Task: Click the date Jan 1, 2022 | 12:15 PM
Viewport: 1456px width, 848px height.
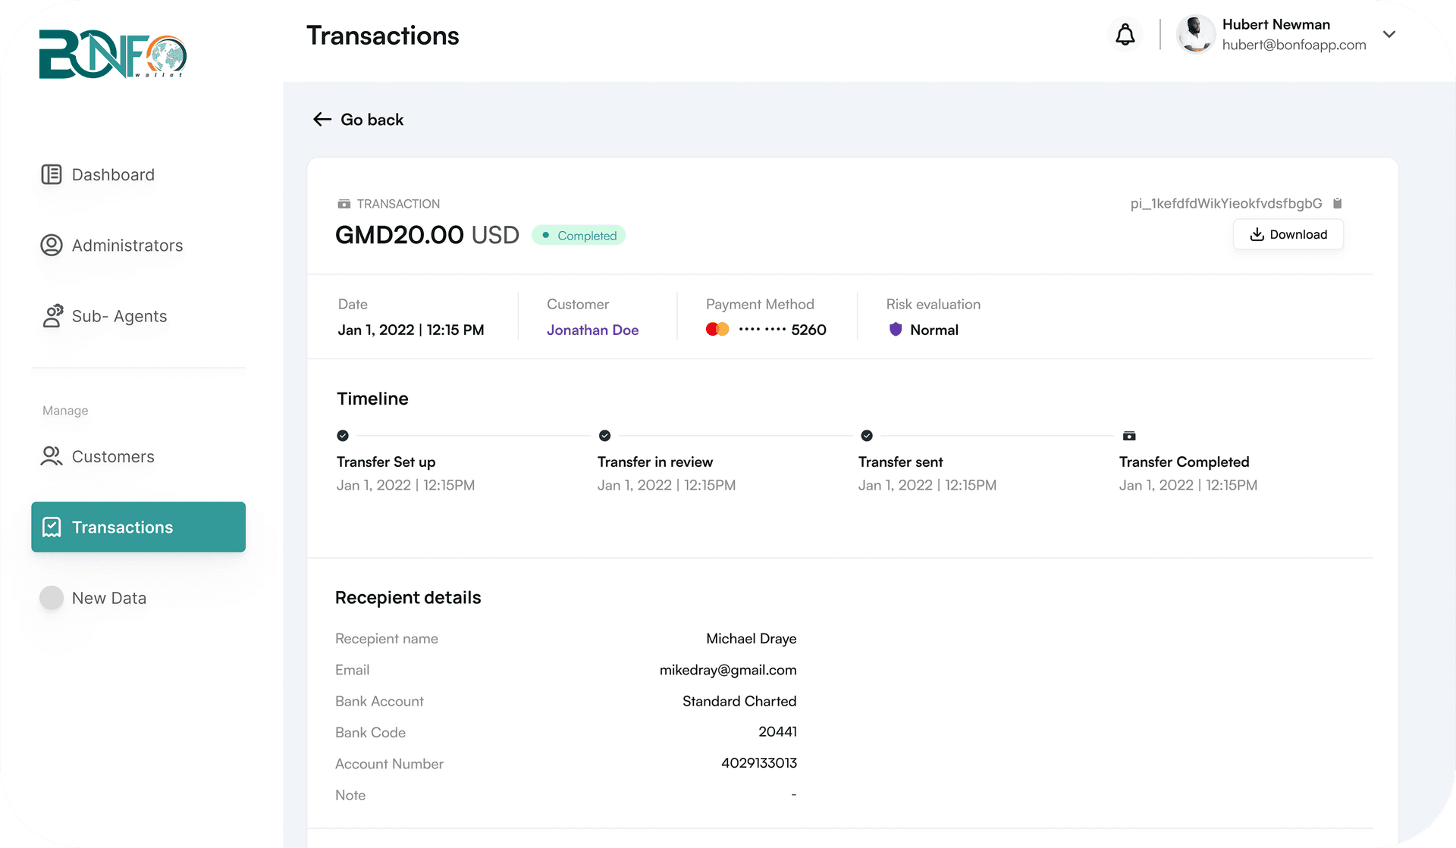Action: coord(411,330)
